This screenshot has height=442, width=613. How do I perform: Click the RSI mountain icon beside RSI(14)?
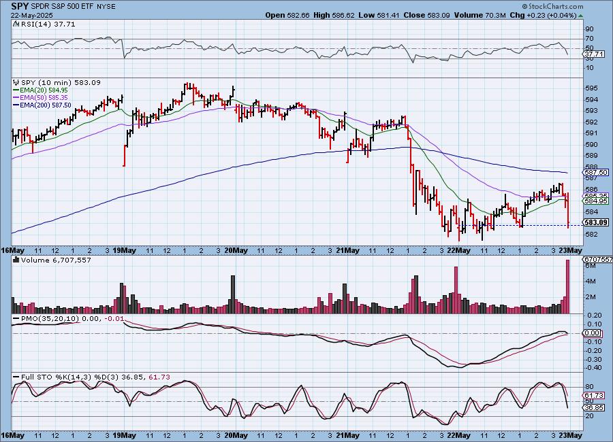[16, 24]
